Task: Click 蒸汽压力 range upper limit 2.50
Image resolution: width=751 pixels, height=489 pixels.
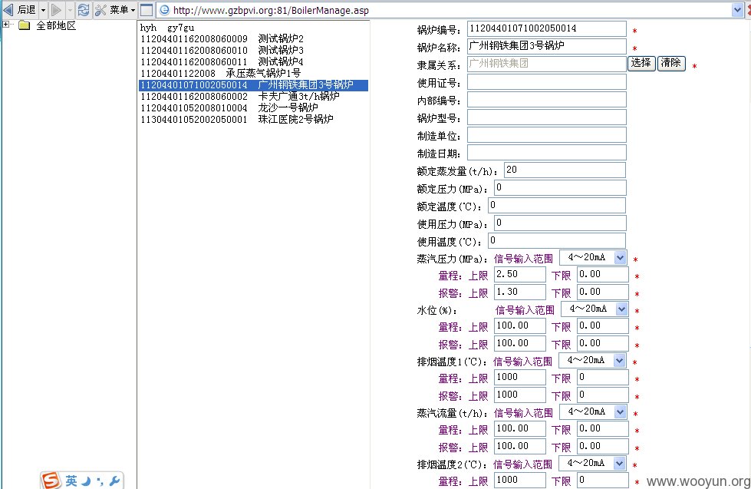Action: click(x=519, y=275)
